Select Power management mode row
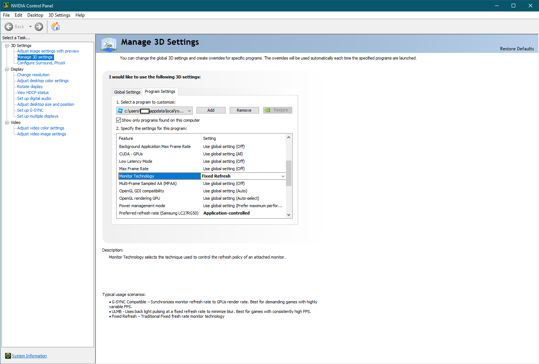 pos(201,206)
